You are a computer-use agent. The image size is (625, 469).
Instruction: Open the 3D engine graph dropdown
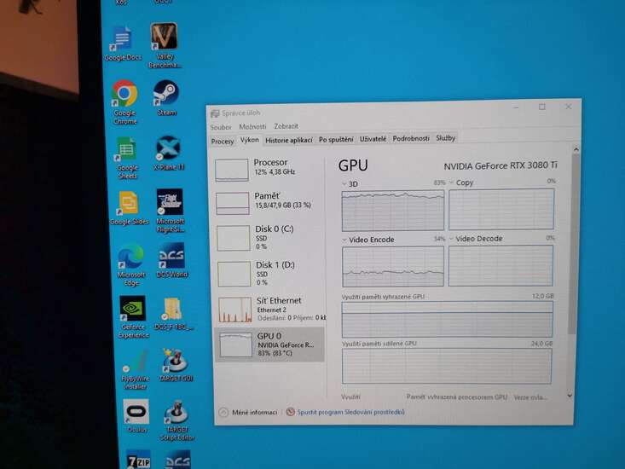344,184
